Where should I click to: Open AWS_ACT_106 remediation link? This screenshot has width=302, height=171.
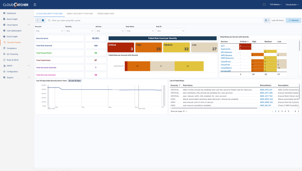(266, 93)
